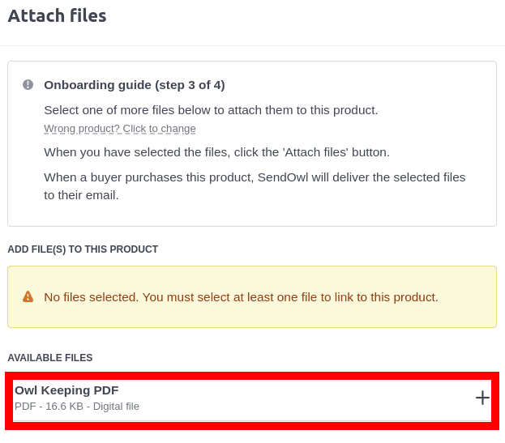Image resolution: width=505 pixels, height=443 pixels.
Task: Click the 'No files selected' warning message
Action: pyautogui.click(x=241, y=297)
